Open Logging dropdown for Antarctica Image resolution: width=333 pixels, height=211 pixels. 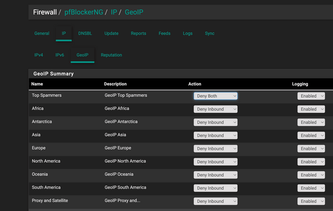[311, 122]
